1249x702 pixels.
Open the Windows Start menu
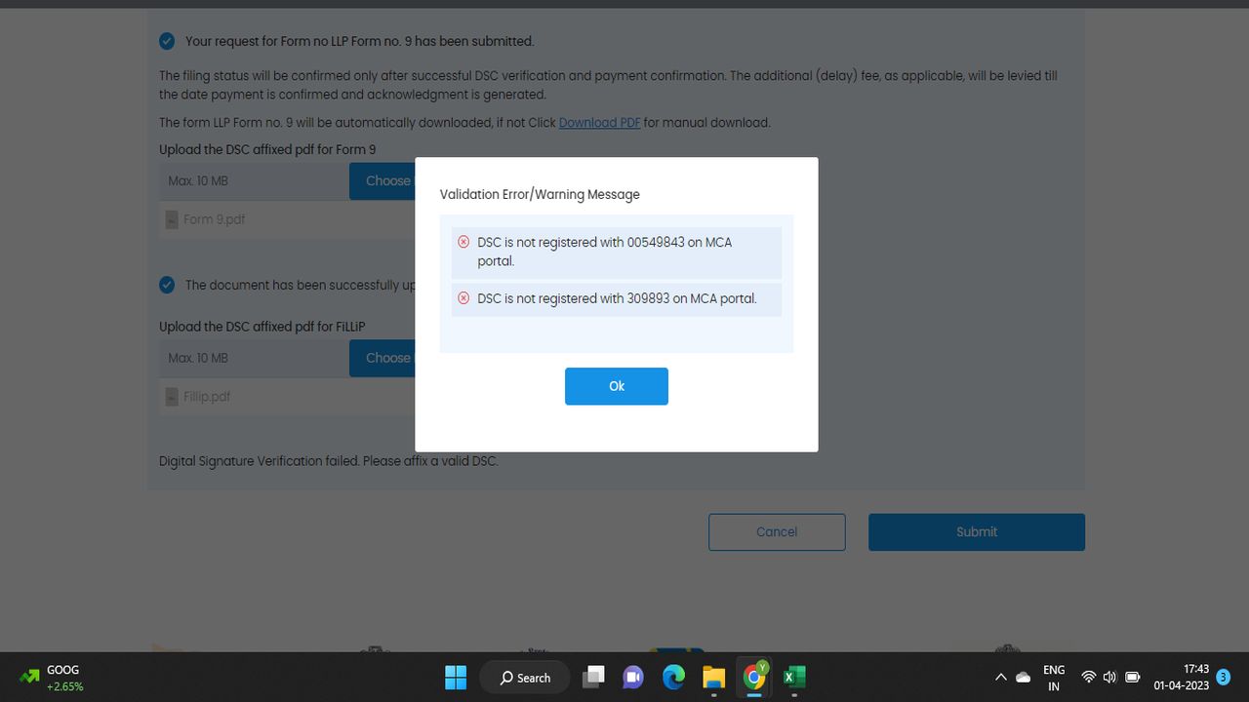tap(456, 678)
